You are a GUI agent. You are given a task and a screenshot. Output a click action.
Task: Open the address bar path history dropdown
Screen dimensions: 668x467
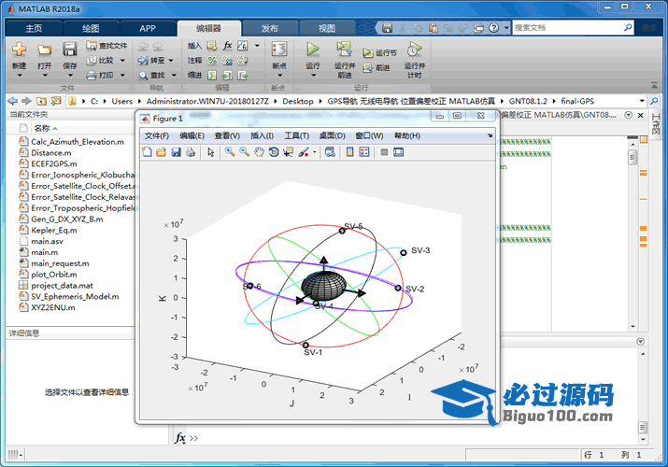642,101
